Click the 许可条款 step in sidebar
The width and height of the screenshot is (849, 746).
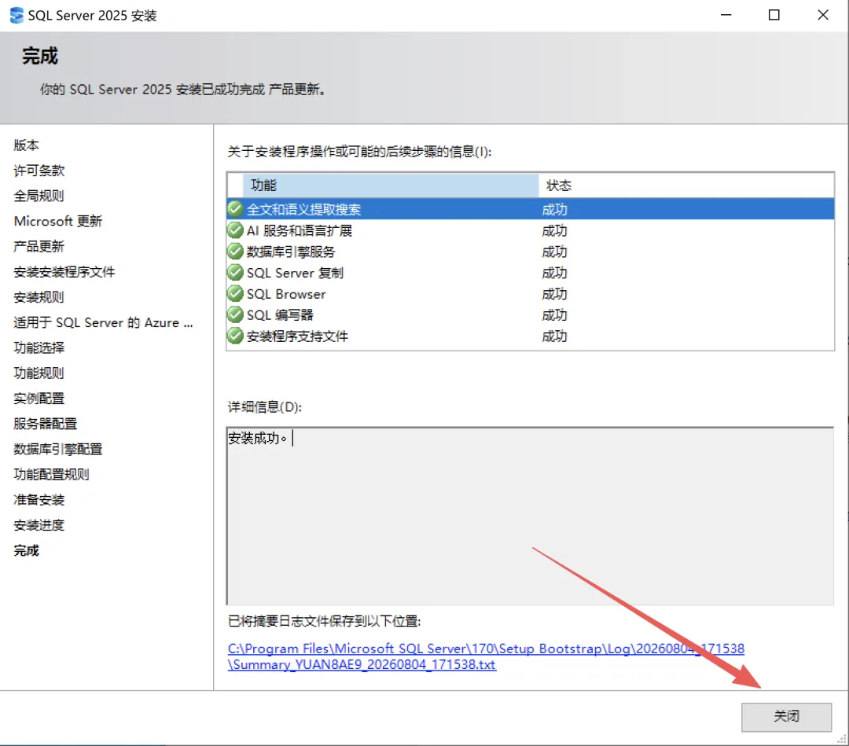39,171
